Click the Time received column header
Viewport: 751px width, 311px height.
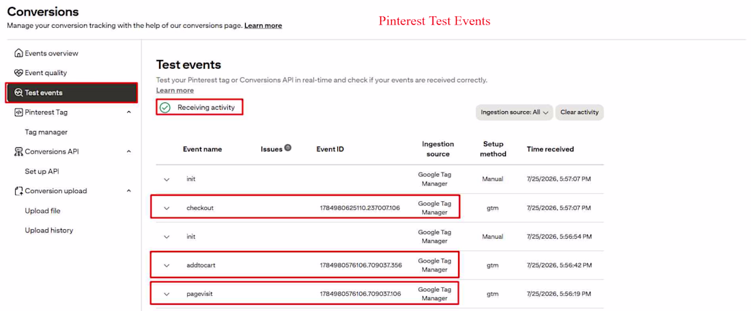[550, 149]
